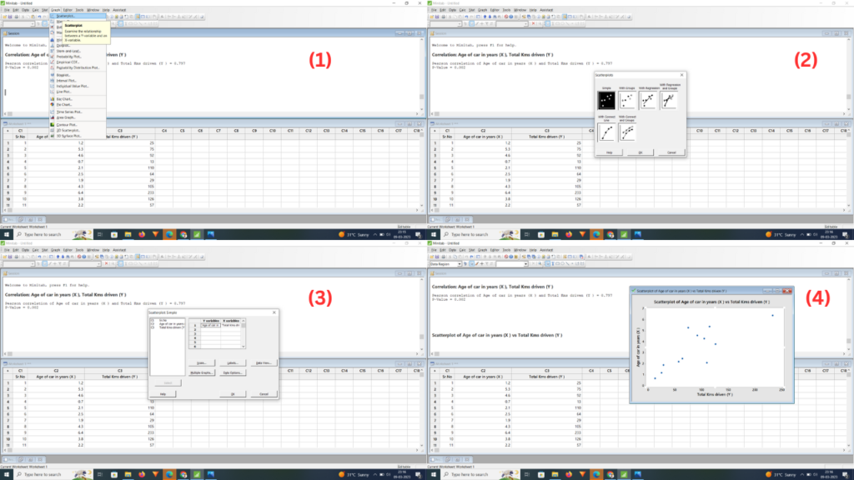Image resolution: width=854 pixels, height=480 pixels.
Task: Open Scale... options in Scatterplot: Simple dialog
Action: (x=202, y=362)
